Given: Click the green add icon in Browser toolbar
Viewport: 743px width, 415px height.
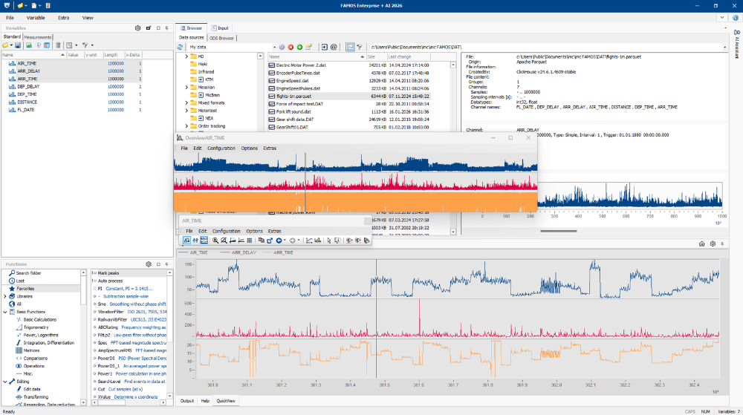Looking at the screenshot, I should (x=299, y=47).
